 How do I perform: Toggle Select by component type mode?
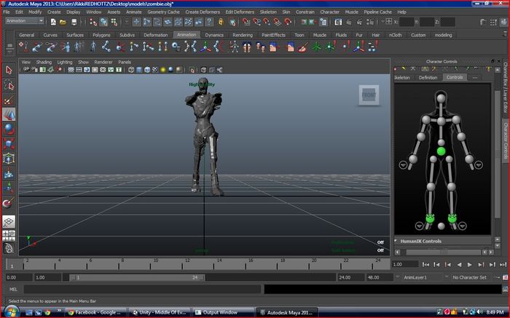point(114,22)
